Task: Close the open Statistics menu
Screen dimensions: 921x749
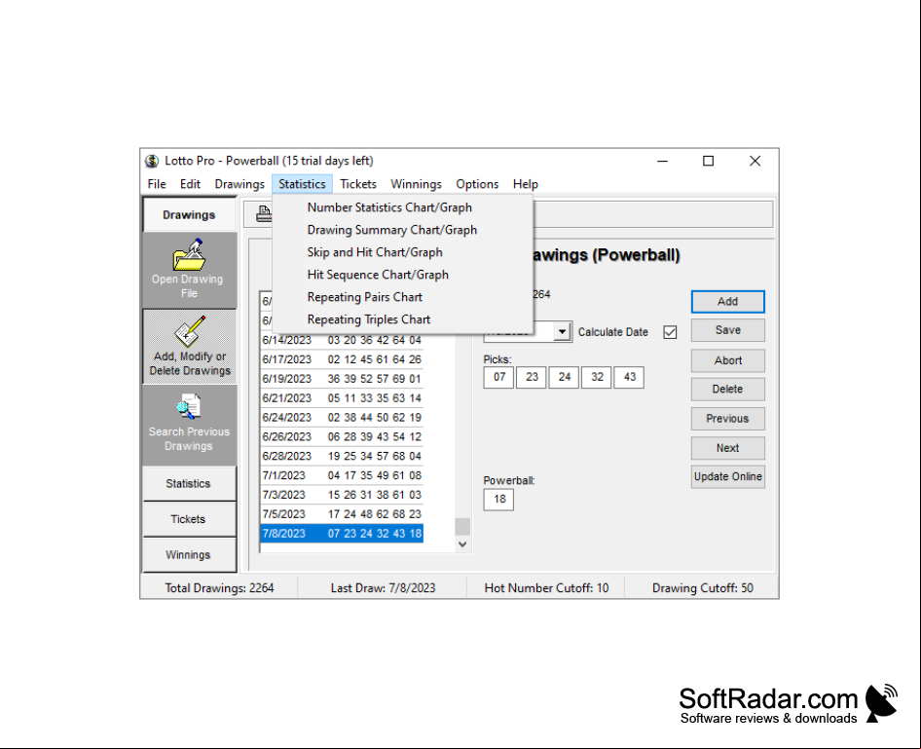Action: 302,184
